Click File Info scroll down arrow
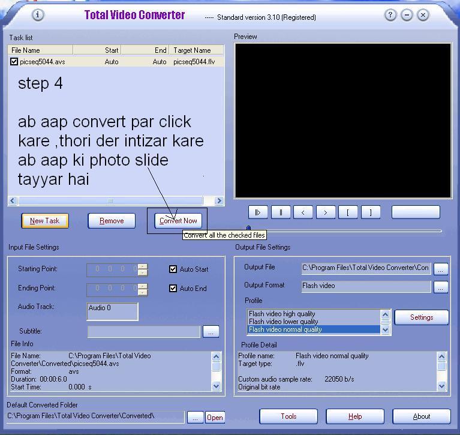This screenshot has height=435, width=460. [x=217, y=386]
